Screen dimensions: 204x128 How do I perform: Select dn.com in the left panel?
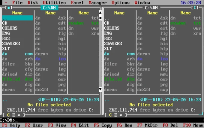coord(17,54)
